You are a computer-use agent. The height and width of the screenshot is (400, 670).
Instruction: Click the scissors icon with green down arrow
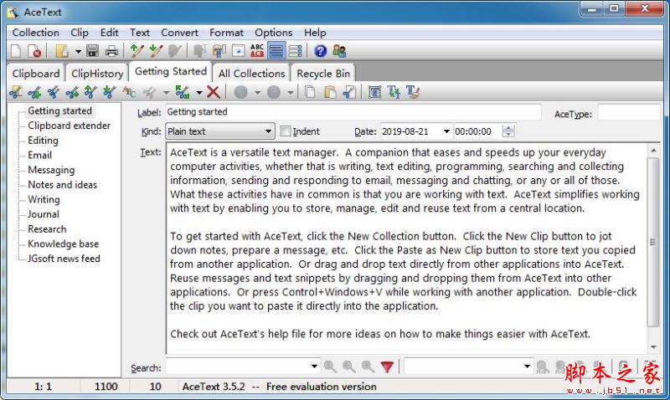coord(110,92)
